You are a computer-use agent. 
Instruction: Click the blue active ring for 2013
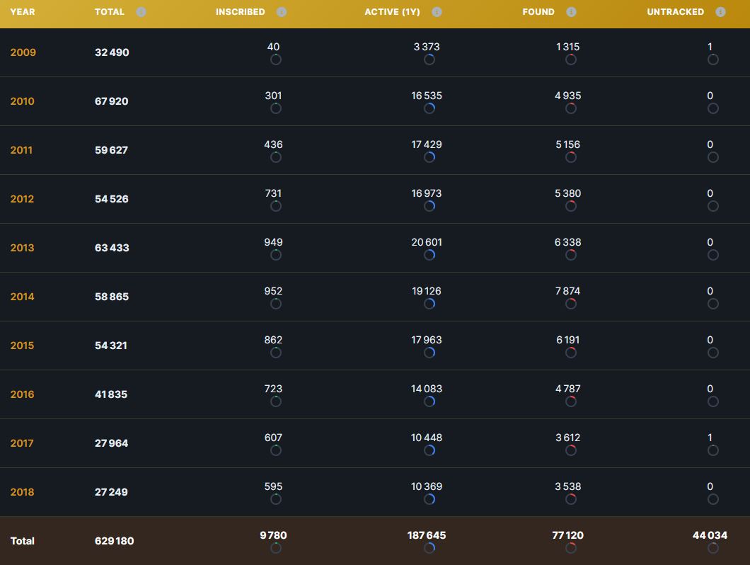429,255
